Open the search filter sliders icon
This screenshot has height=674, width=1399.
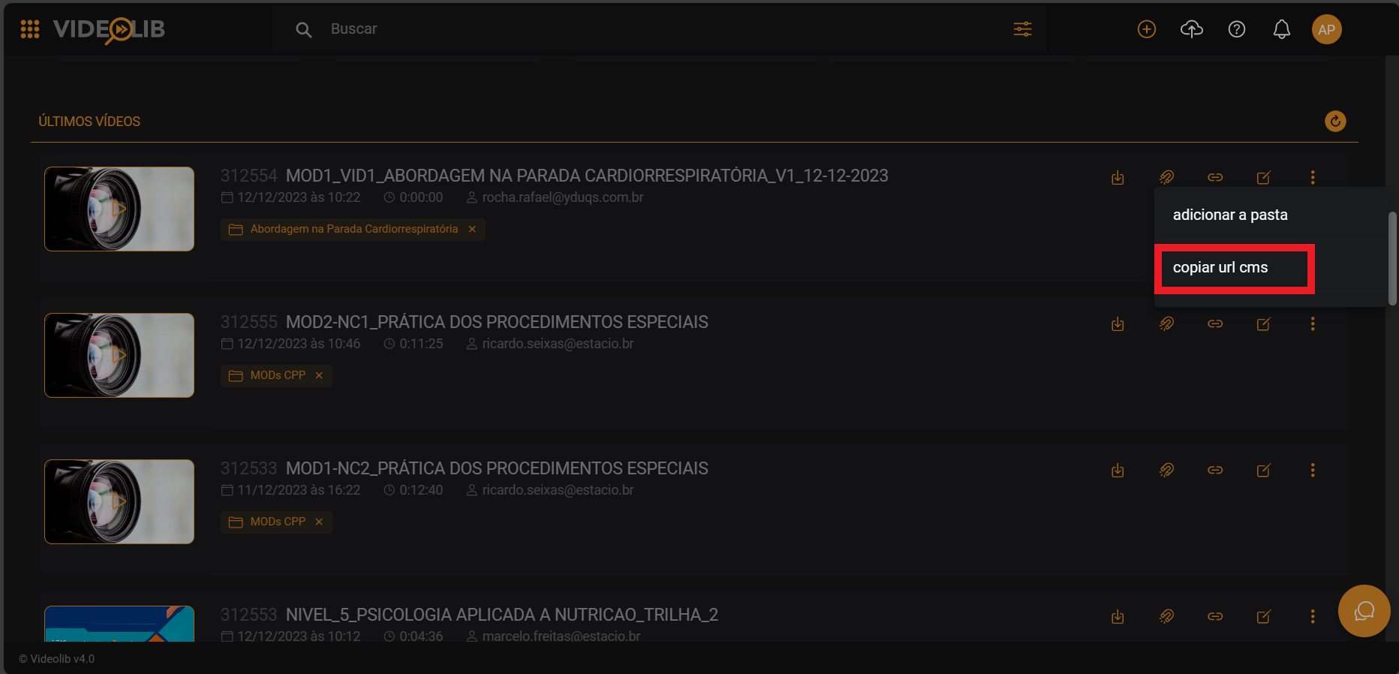click(x=1022, y=29)
